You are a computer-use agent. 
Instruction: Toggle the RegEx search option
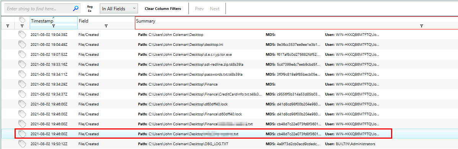coord(90,9)
